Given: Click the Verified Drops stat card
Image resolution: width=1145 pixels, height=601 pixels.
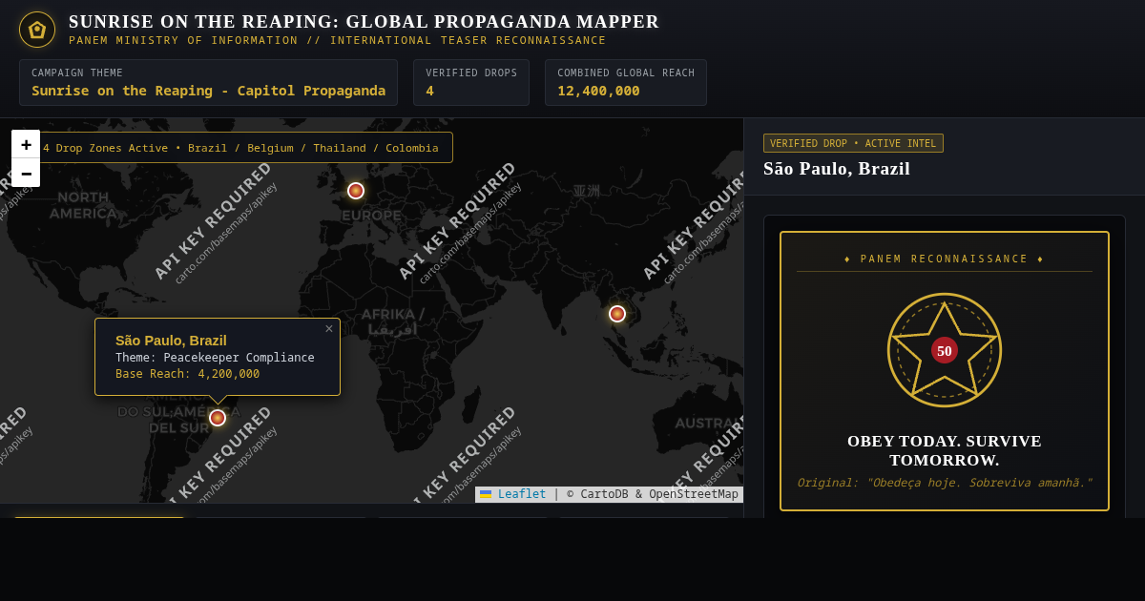Looking at the screenshot, I should coord(471,82).
